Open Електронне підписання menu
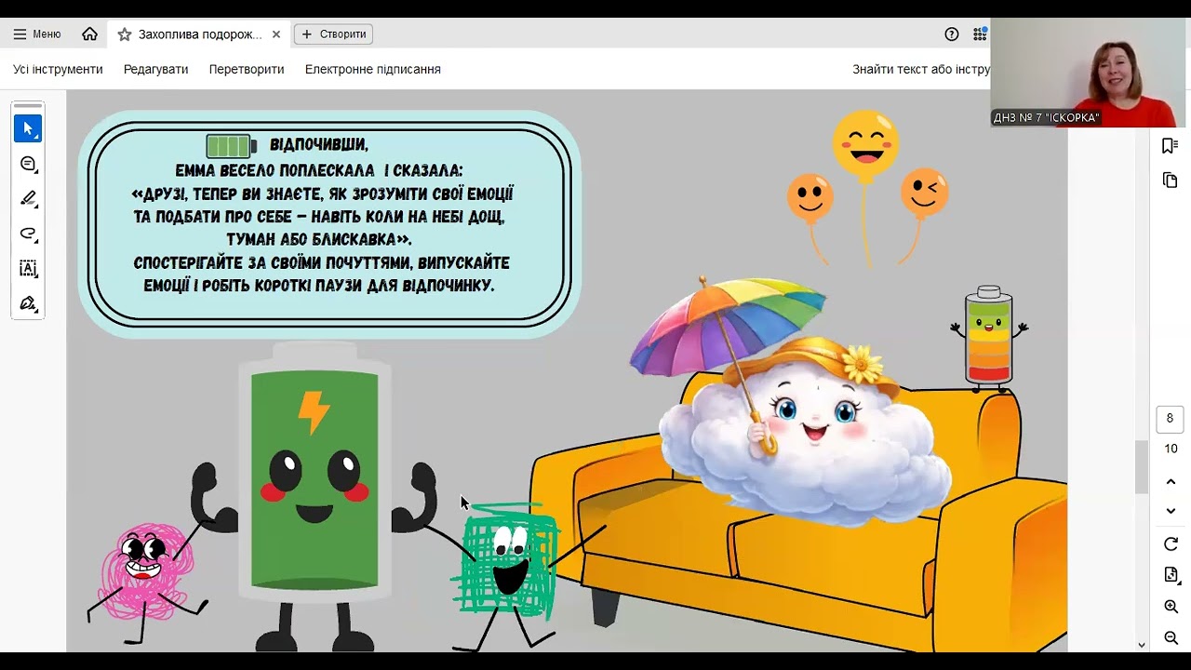1191x670 pixels. [x=373, y=70]
